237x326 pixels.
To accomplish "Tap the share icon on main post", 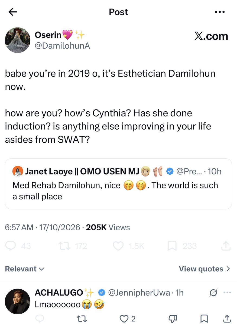I will tap(226, 246).
